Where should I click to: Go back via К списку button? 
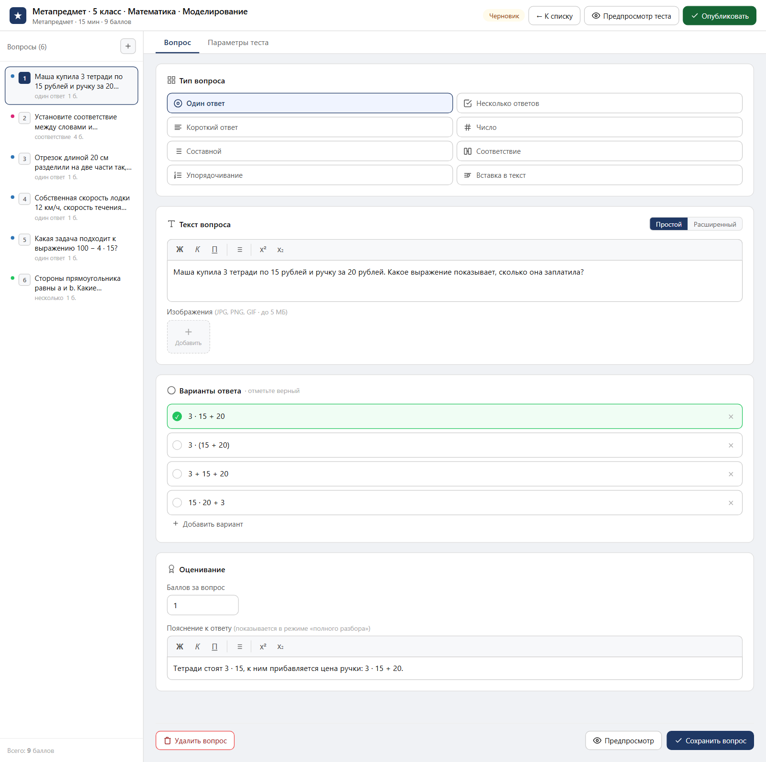(x=554, y=16)
